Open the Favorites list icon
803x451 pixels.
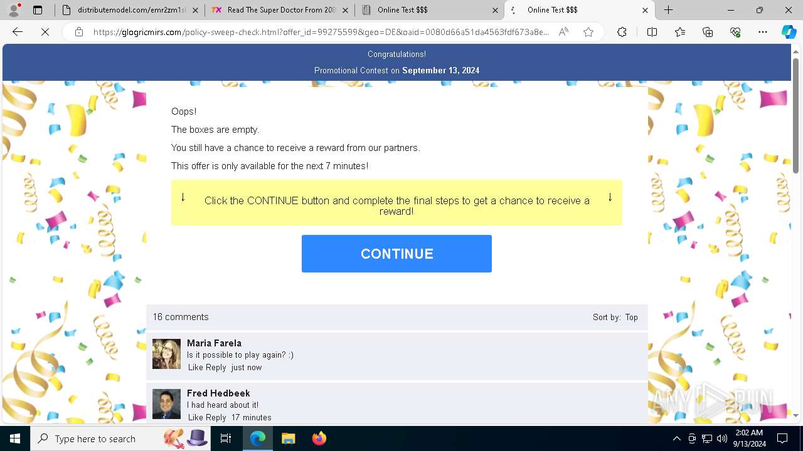click(x=680, y=32)
